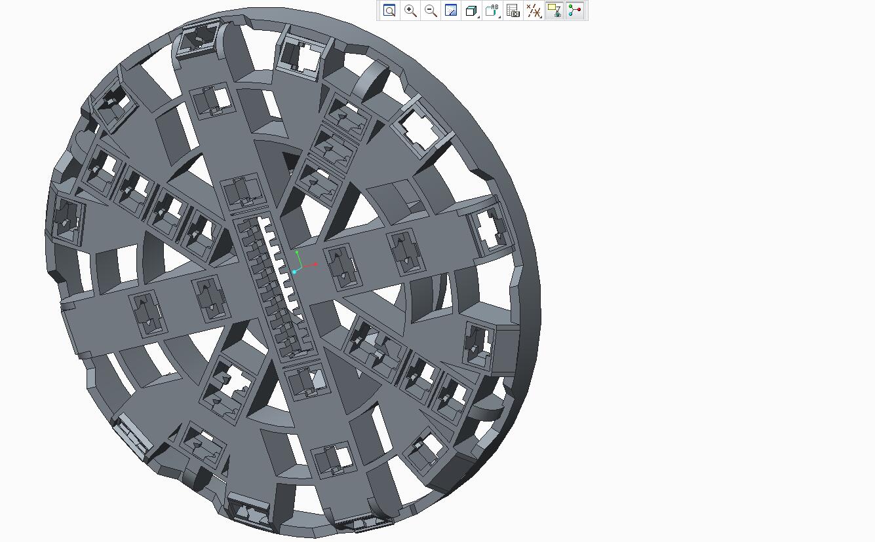Open the Display Style cube dropdown
This screenshot has width=875, height=542.
(x=472, y=10)
